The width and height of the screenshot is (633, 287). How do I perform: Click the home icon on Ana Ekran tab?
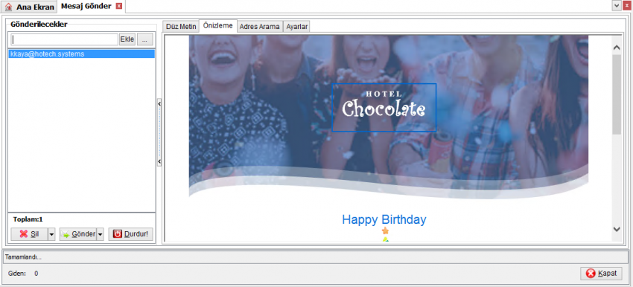(8, 7)
